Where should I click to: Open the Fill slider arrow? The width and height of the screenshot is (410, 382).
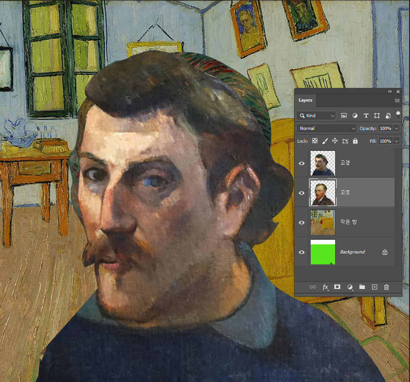tap(397, 141)
